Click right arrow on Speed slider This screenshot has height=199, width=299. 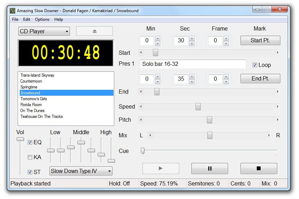(x=278, y=107)
